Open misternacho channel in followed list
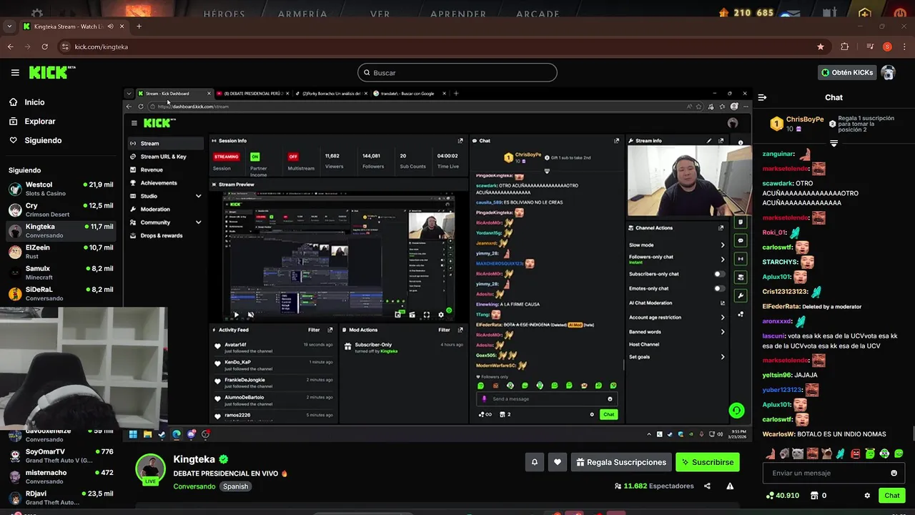 [61, 476]
